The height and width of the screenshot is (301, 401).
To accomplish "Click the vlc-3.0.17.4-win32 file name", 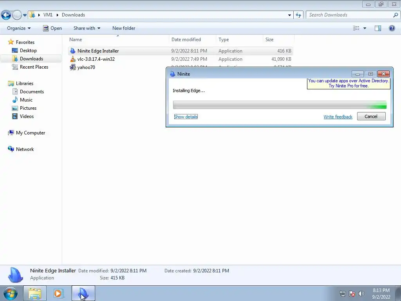I will (x=96, y=59).
